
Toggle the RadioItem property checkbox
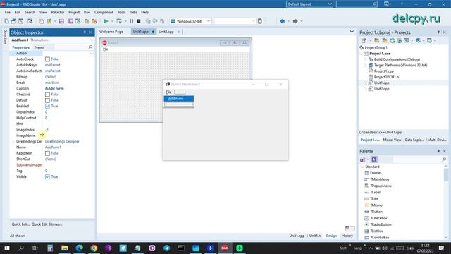[x=47, y=153]
